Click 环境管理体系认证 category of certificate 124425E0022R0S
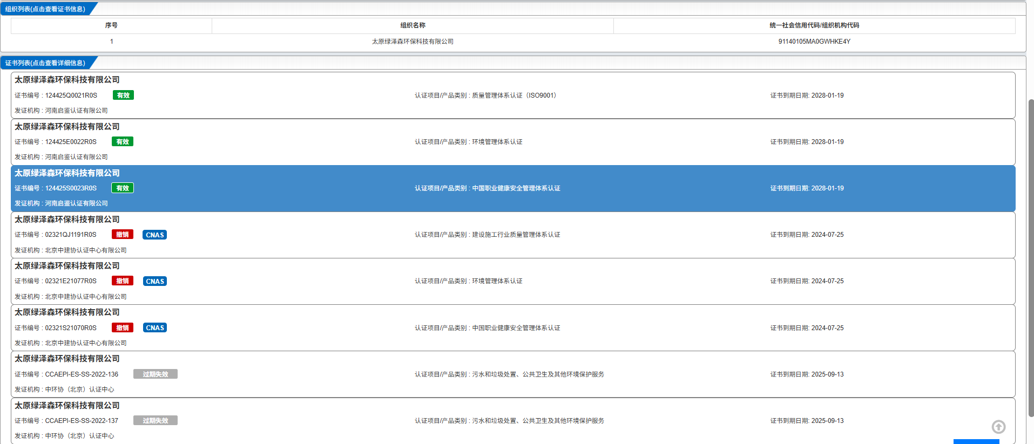Screen dimensions: 1034x444 (x=497, y=142)
